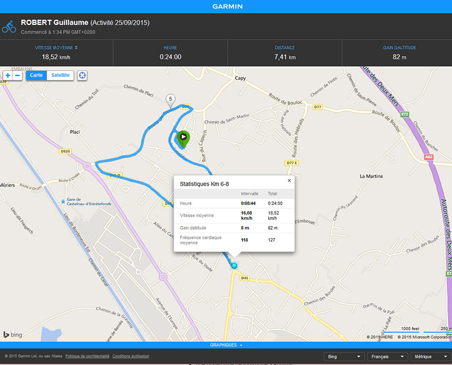452x365 pixels.
Task: Click interval heart rate value 118
Action: [245, 240]
